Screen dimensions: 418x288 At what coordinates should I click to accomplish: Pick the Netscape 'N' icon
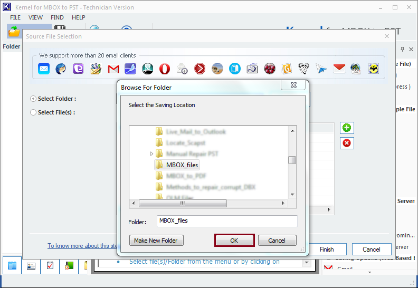pos(148,69)
